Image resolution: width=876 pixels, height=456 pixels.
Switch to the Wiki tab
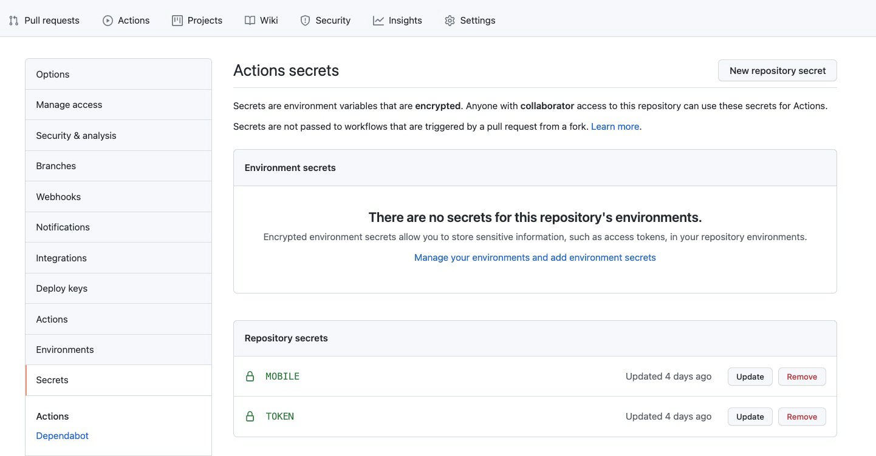(269, 21)
